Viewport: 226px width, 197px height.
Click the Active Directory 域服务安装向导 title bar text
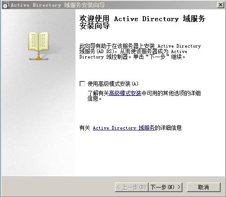(58, 5)
